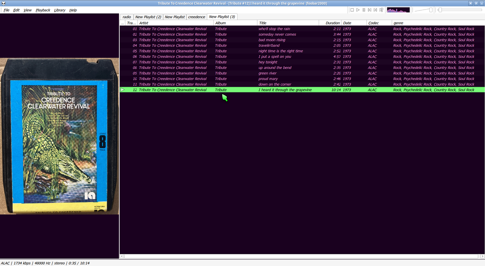485x266 pixels.
Task: Click ALAC codec cell of proud mary row
Action: (372, 79)
